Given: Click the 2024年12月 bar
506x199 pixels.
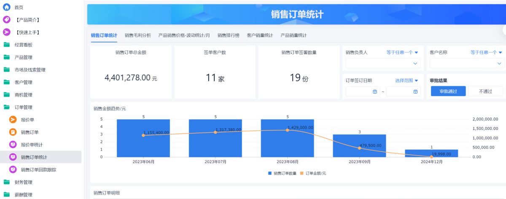Looking at the screenshot, I should (432, 153).
